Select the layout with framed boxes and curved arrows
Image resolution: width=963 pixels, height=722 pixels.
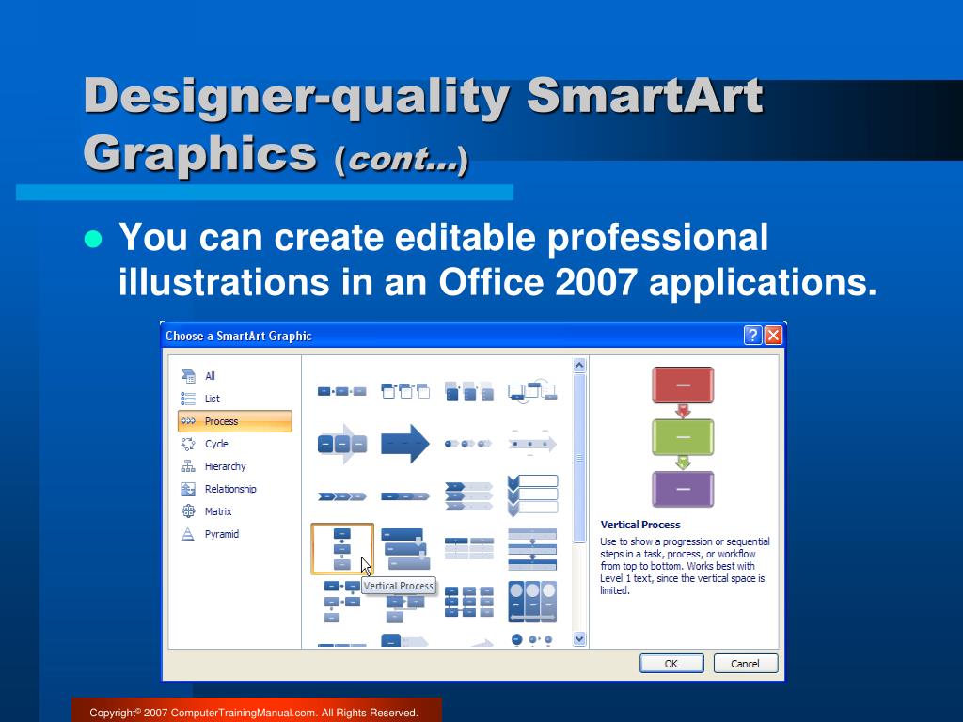pyautogui.click(x=532, y=391)
